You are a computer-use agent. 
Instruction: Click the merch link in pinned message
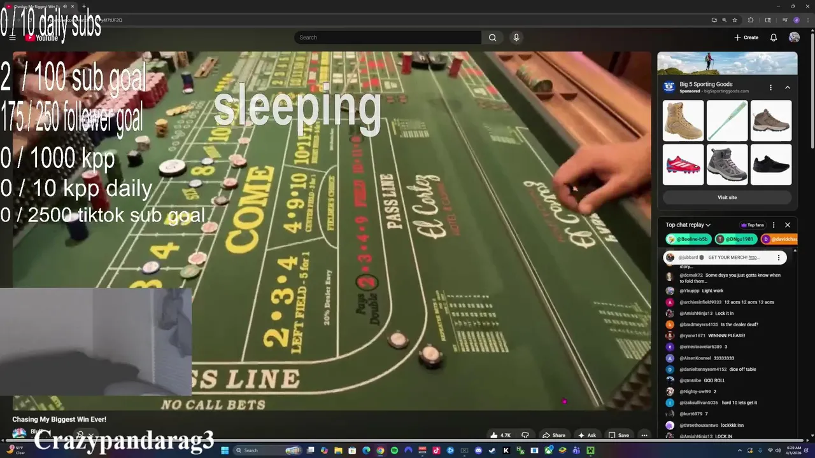click(x=754, y=258)
